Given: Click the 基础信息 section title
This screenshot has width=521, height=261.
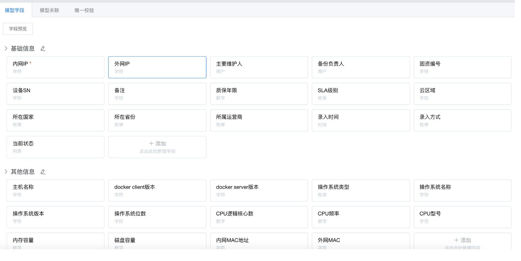Looking at the screenshot, I should (x=23, y=48).
